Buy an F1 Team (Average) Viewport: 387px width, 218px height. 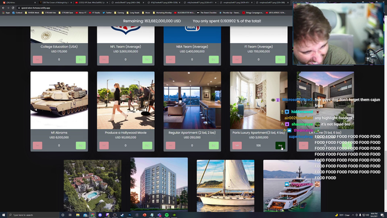280,59
